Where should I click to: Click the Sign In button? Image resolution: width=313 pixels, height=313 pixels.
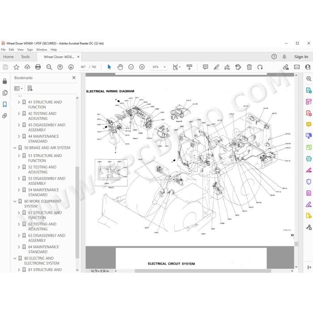click(x=301, y=57)
